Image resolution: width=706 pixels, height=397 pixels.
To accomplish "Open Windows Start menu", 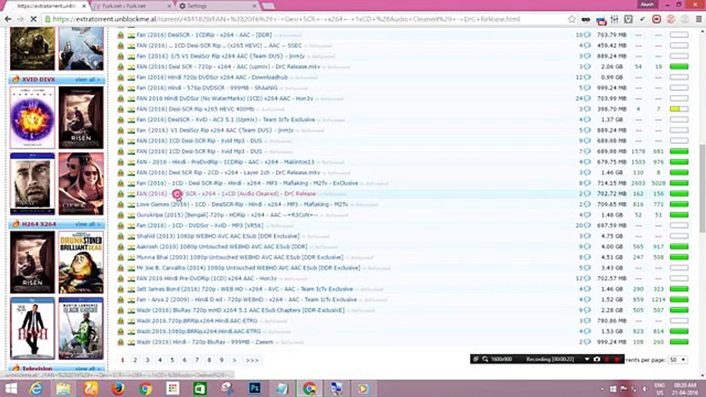I will (10, 389).
